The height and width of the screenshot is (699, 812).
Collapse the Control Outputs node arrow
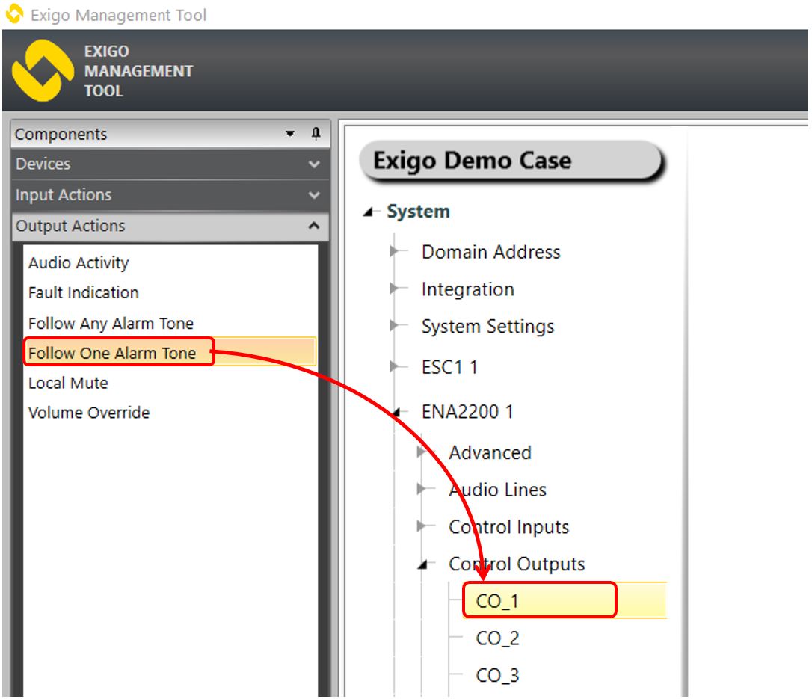(x=423, y=564)
